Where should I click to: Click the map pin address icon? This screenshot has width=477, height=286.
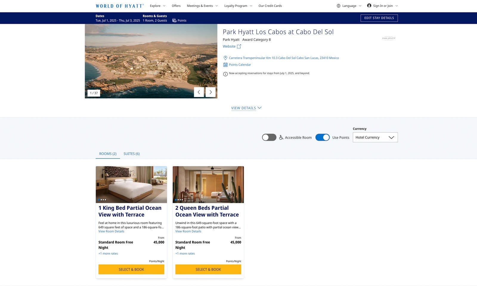pos(225,58)
